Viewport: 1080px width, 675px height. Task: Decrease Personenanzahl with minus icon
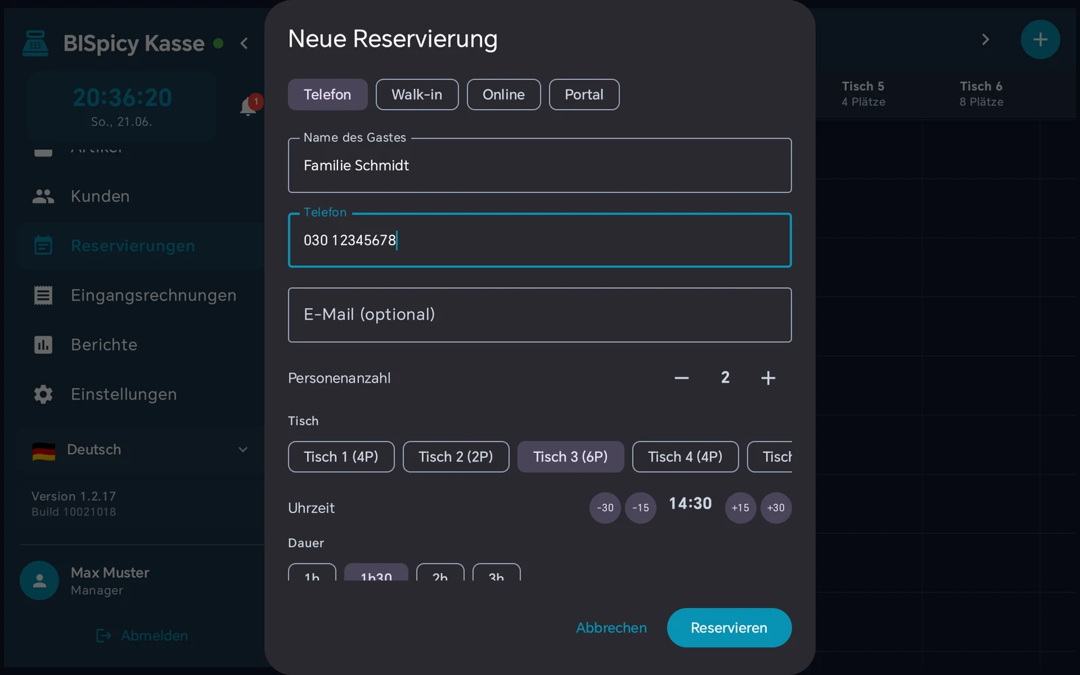(x=682, y=378)
